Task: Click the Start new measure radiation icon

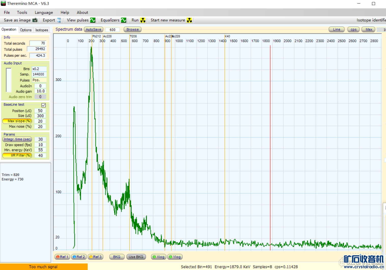Action: pyautogui.click(x=189, y=20)
